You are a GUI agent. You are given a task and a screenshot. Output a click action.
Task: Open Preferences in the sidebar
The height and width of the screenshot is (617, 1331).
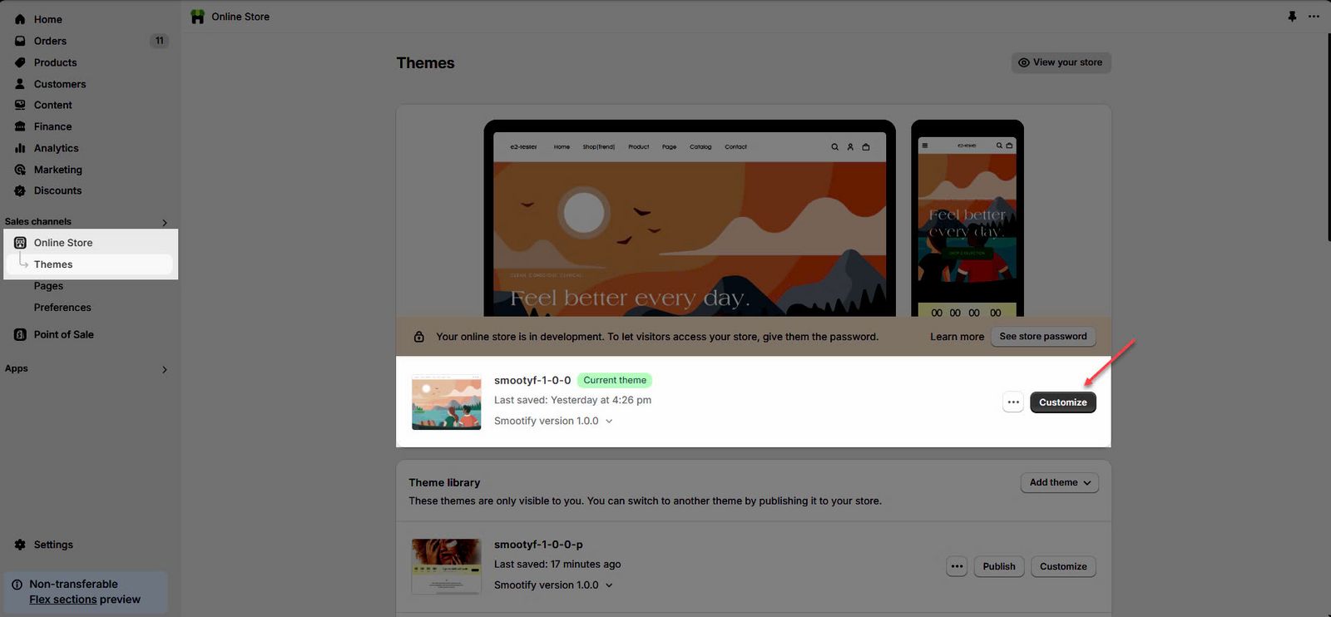(x=62, y=308)
